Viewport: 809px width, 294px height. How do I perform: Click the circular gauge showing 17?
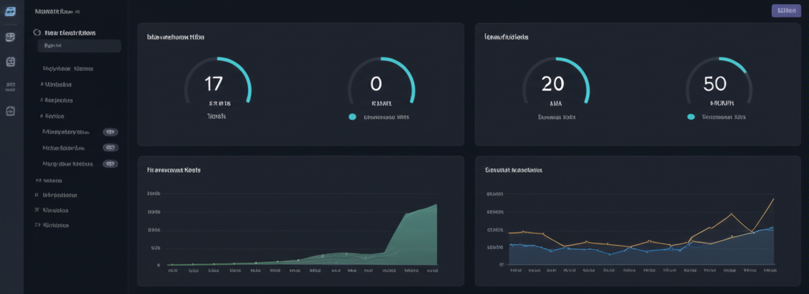[x=218, y=84]
